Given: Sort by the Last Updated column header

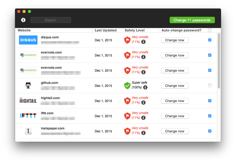Looking at the screenshot, I should click(x=106, y=30).
